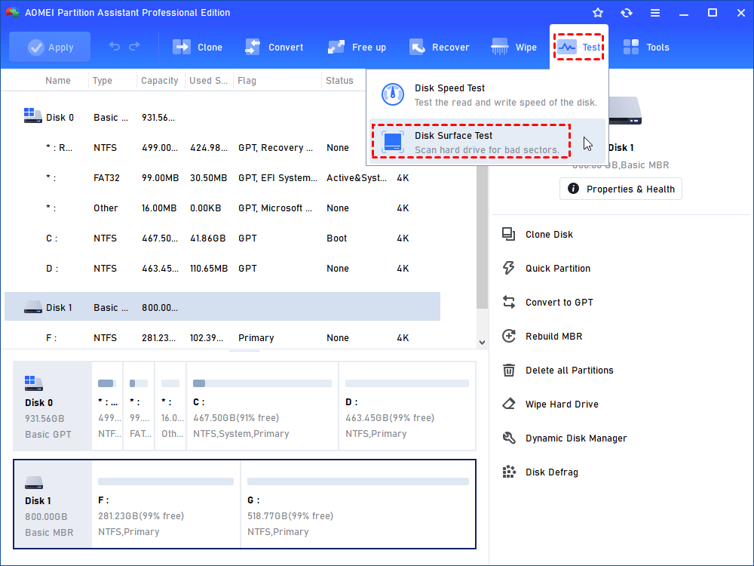Click the Disk Surface Test scan icon
This screenshot has height=566, width=754.
tap(392, 142)
